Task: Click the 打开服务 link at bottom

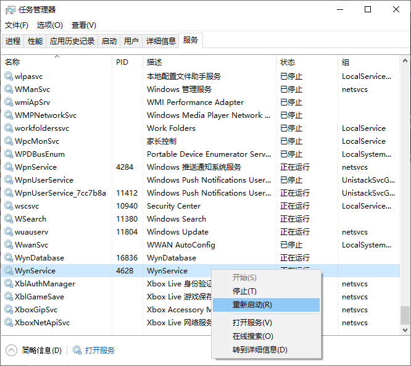Action: [100, 351]
